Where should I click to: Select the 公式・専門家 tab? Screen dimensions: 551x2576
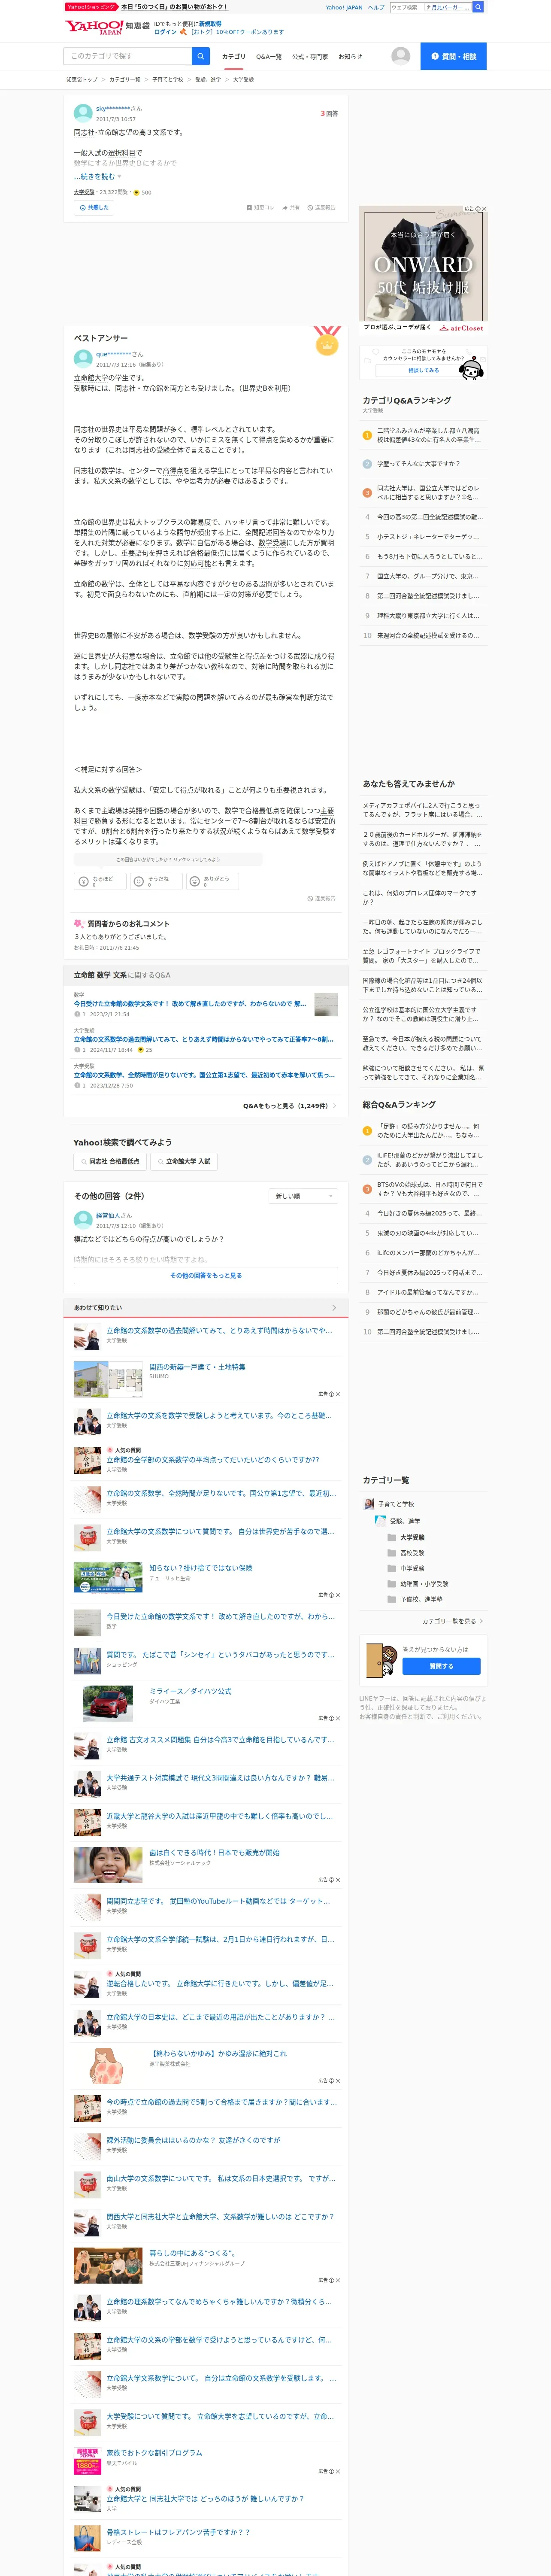310,57
